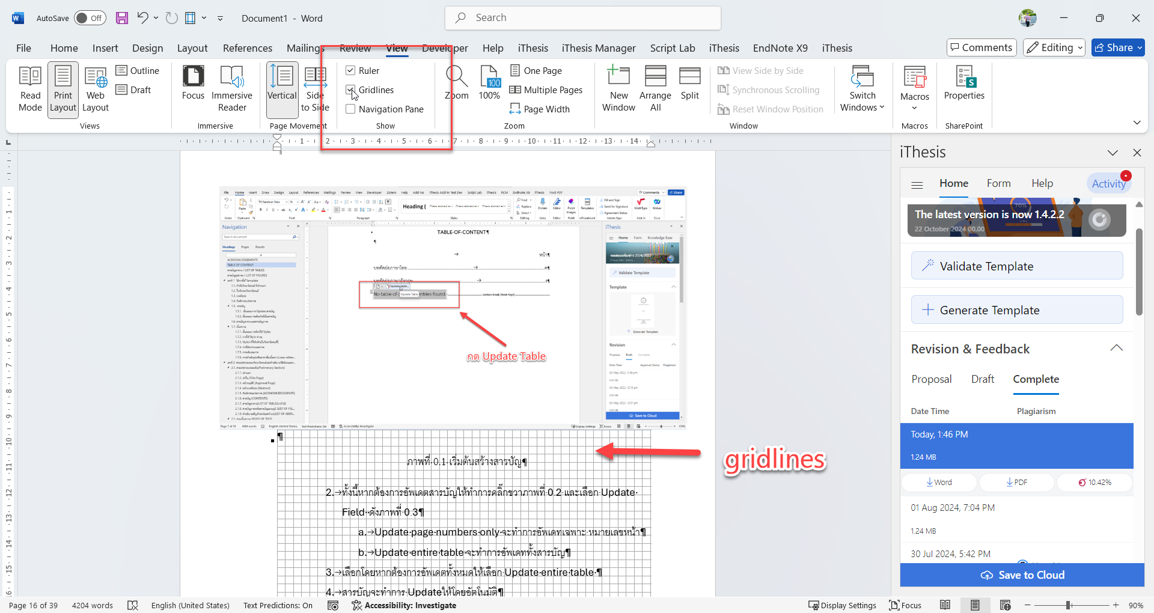Open the Editing mode dropdown
Viewport: 1154px width, 613px height.
click(x=1054, y=47)
